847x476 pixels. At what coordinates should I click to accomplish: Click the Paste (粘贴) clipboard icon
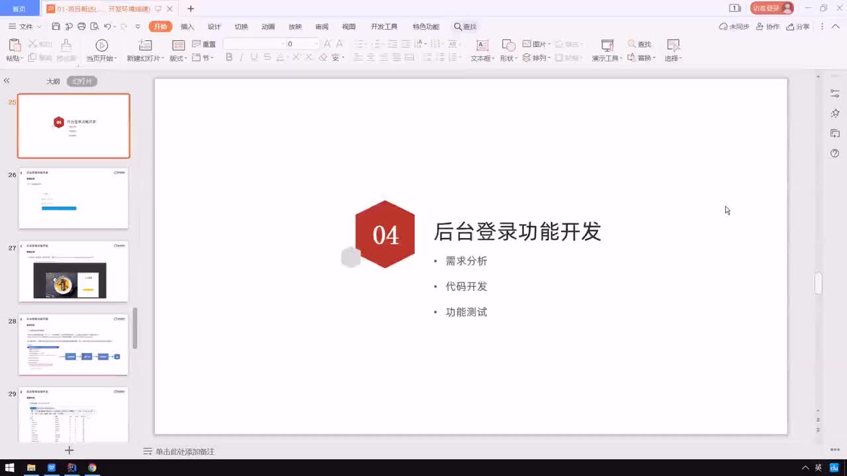[15, 45]
